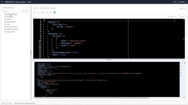
Task: Select the first collection in the list
Action: click(11, 14)
